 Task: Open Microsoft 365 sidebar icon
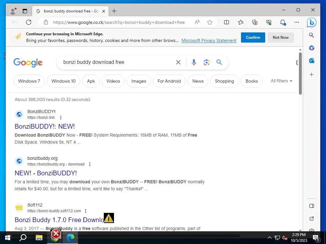[x=311, y=48]
